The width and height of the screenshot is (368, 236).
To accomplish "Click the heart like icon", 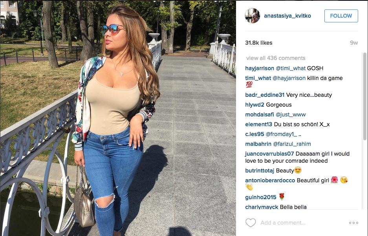I will click(x=251, y=222).
